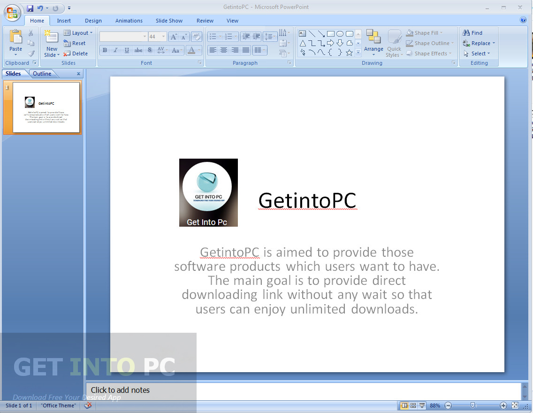Save presentation from quick access toolbar
533x413 pixels.
click(30, 8)
